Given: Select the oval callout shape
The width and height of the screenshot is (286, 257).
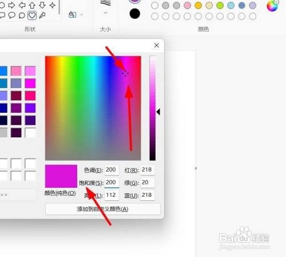Looking at the screenshot, I should pos(12,15).
